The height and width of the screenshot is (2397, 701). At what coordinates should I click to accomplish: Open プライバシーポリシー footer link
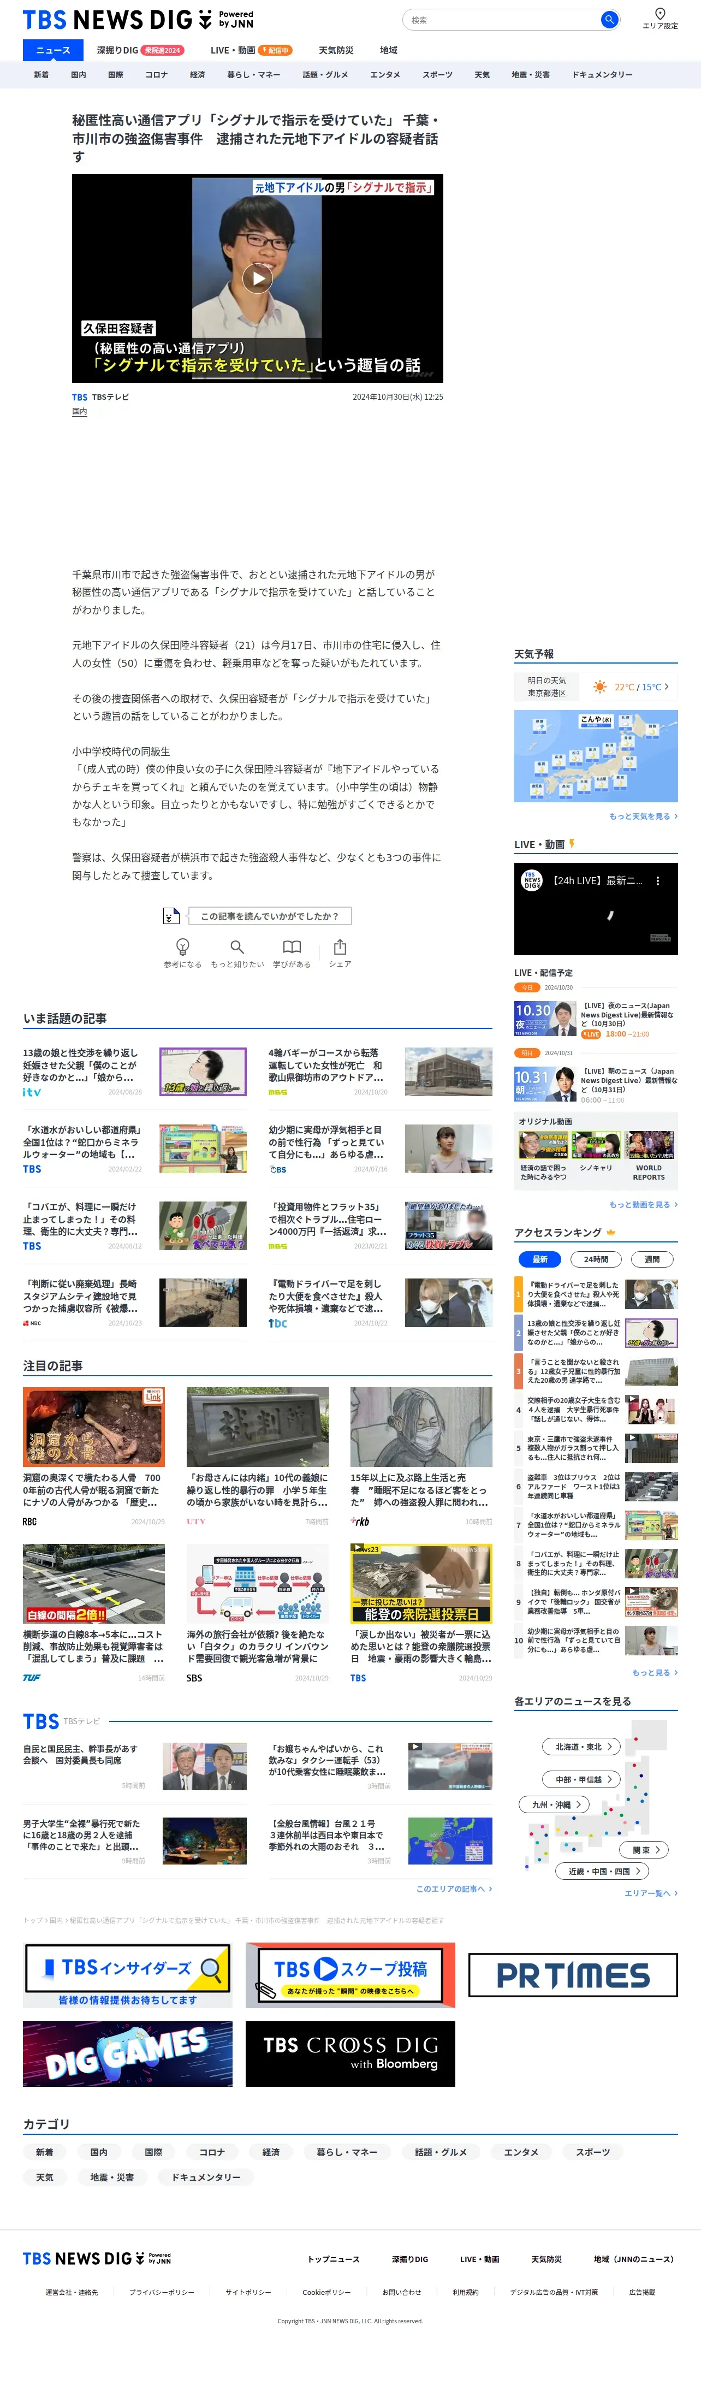click(162, 2292)
